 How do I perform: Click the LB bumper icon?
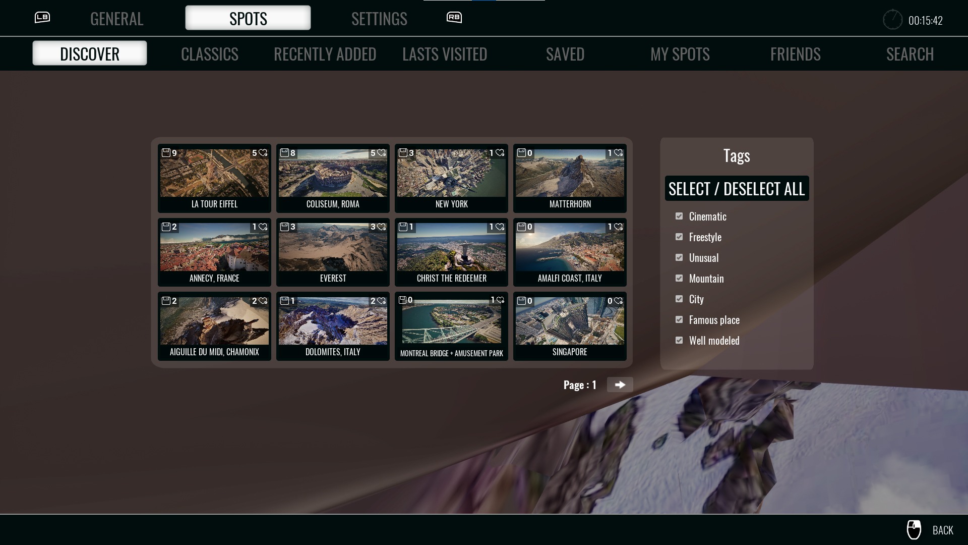(42, 18)
